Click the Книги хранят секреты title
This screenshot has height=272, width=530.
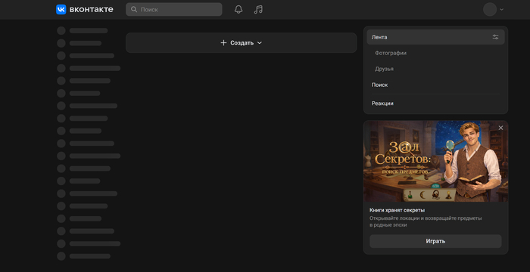pos(397,210)
